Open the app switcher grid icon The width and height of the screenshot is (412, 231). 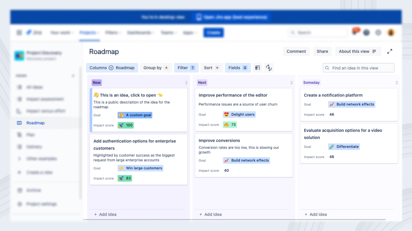pyautogui.click(x=19, y=32)
